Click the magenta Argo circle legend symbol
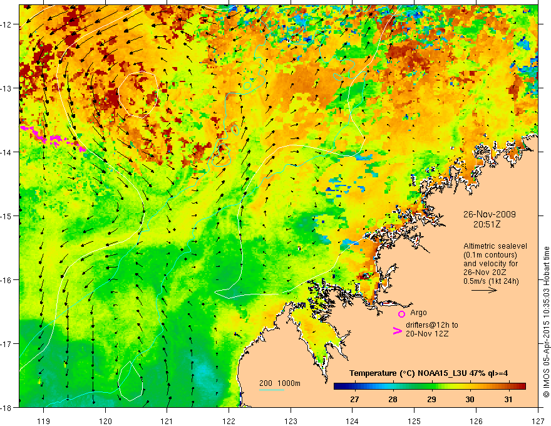The width and height of the screenshot is (551, 426). [x=401, y=314]
